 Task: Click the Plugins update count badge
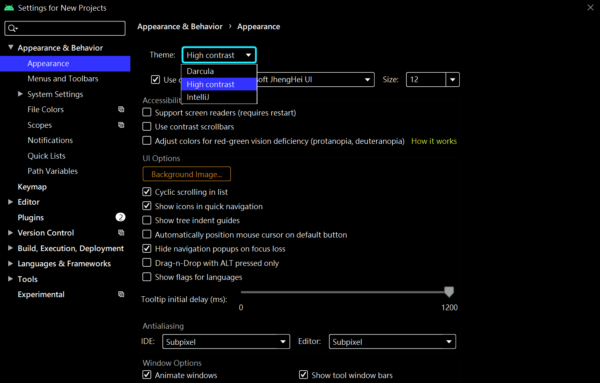point(120,217)
